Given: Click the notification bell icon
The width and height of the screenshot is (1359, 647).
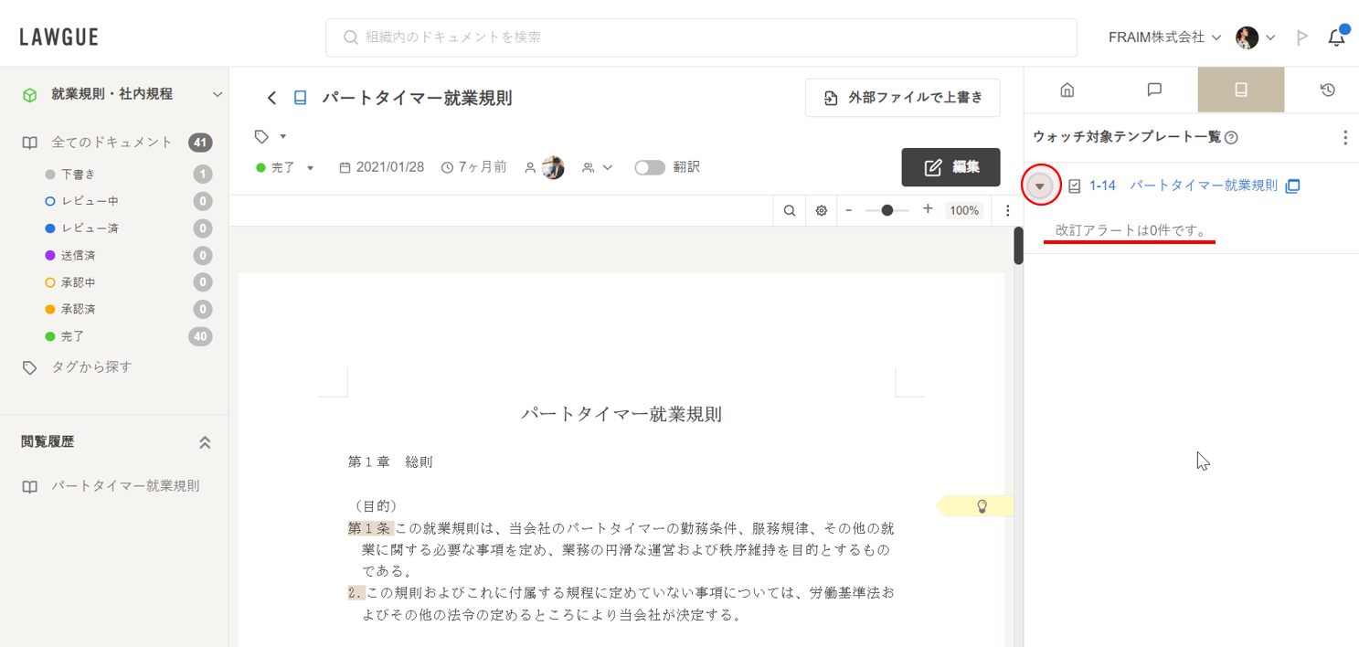Looking at the screenshot, I should [1336, 37].
